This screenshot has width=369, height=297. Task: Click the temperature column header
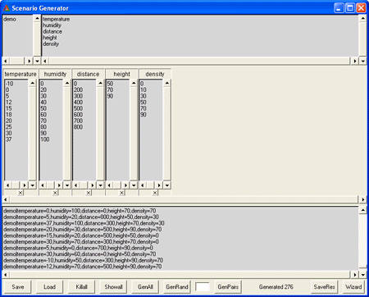(20, 74)
